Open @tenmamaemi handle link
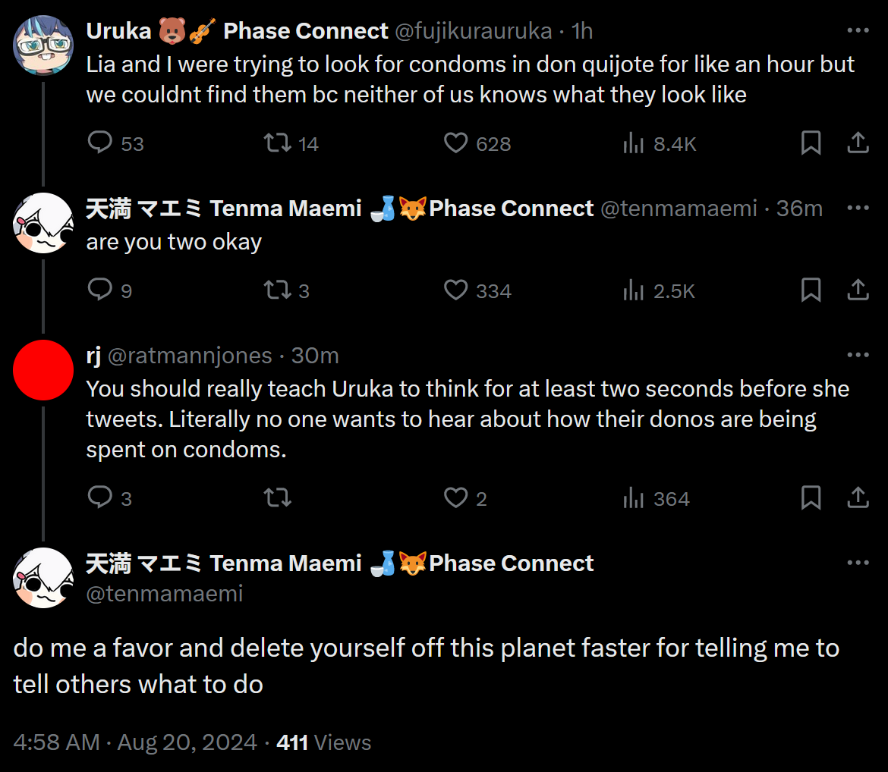The width and height of the screenshot is (888, 772). click(165, 594)
